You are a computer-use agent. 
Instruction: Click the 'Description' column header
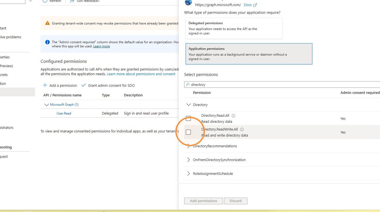tap(133, 95)
